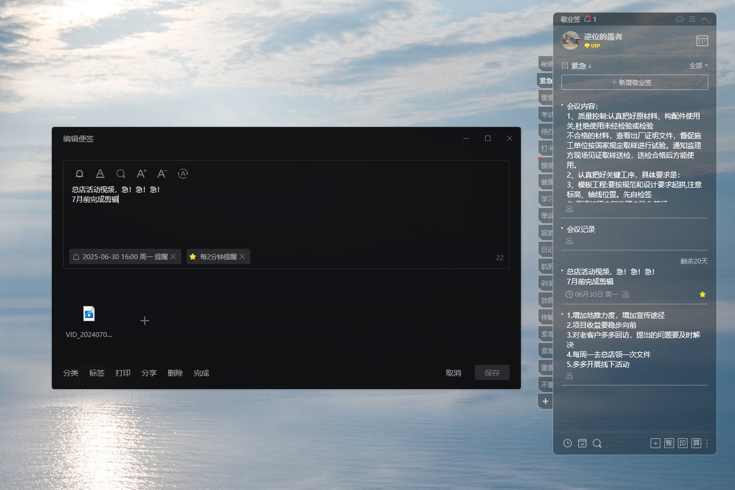Screen dimensions: 735x490
Task: Click the 新增敬业签 button
Action: tap(635, 82)
